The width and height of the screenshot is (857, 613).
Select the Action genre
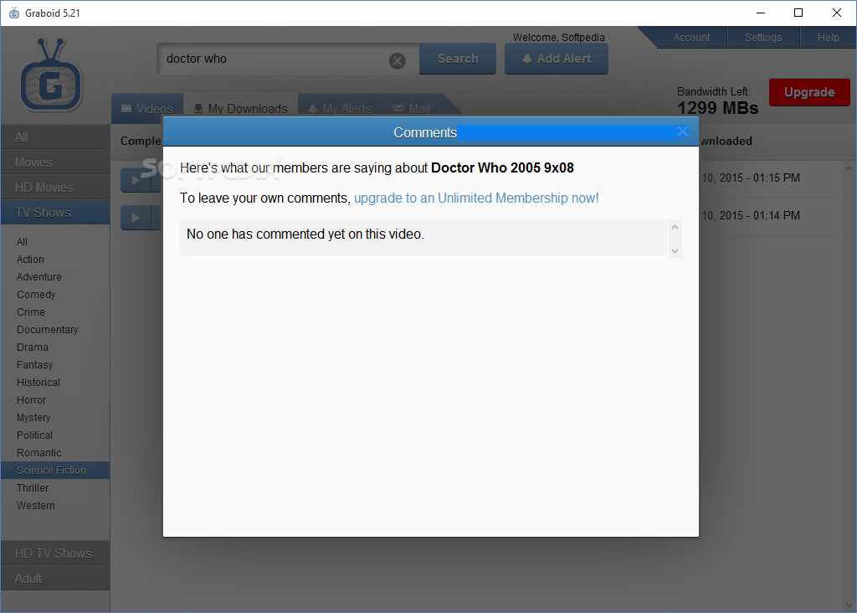tap(30, 260)
